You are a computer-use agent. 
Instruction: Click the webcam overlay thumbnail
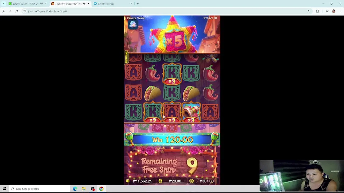pos(302,176)
